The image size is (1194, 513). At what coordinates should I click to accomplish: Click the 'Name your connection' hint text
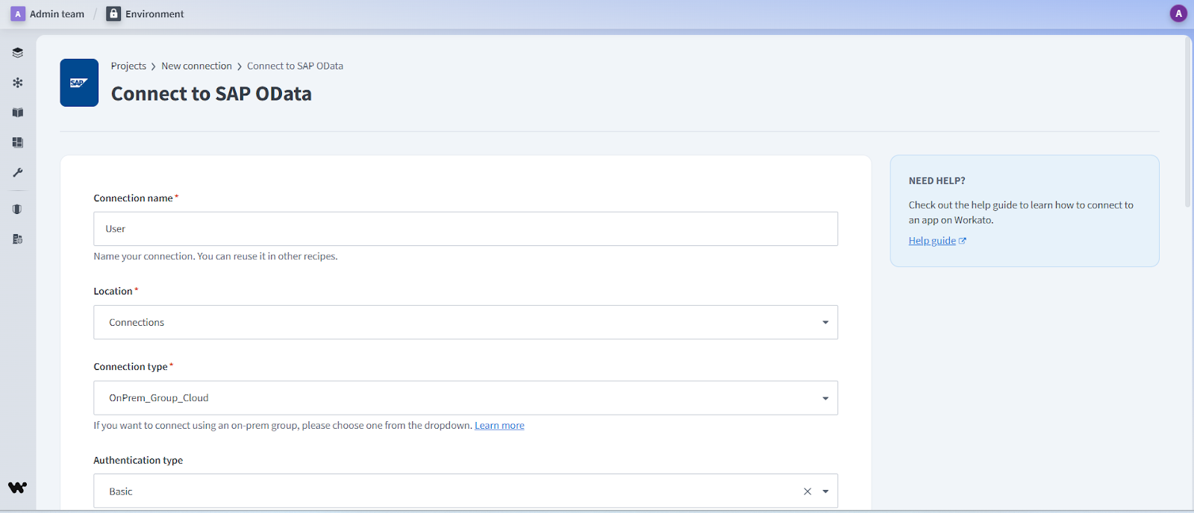[x=216, y=256]
